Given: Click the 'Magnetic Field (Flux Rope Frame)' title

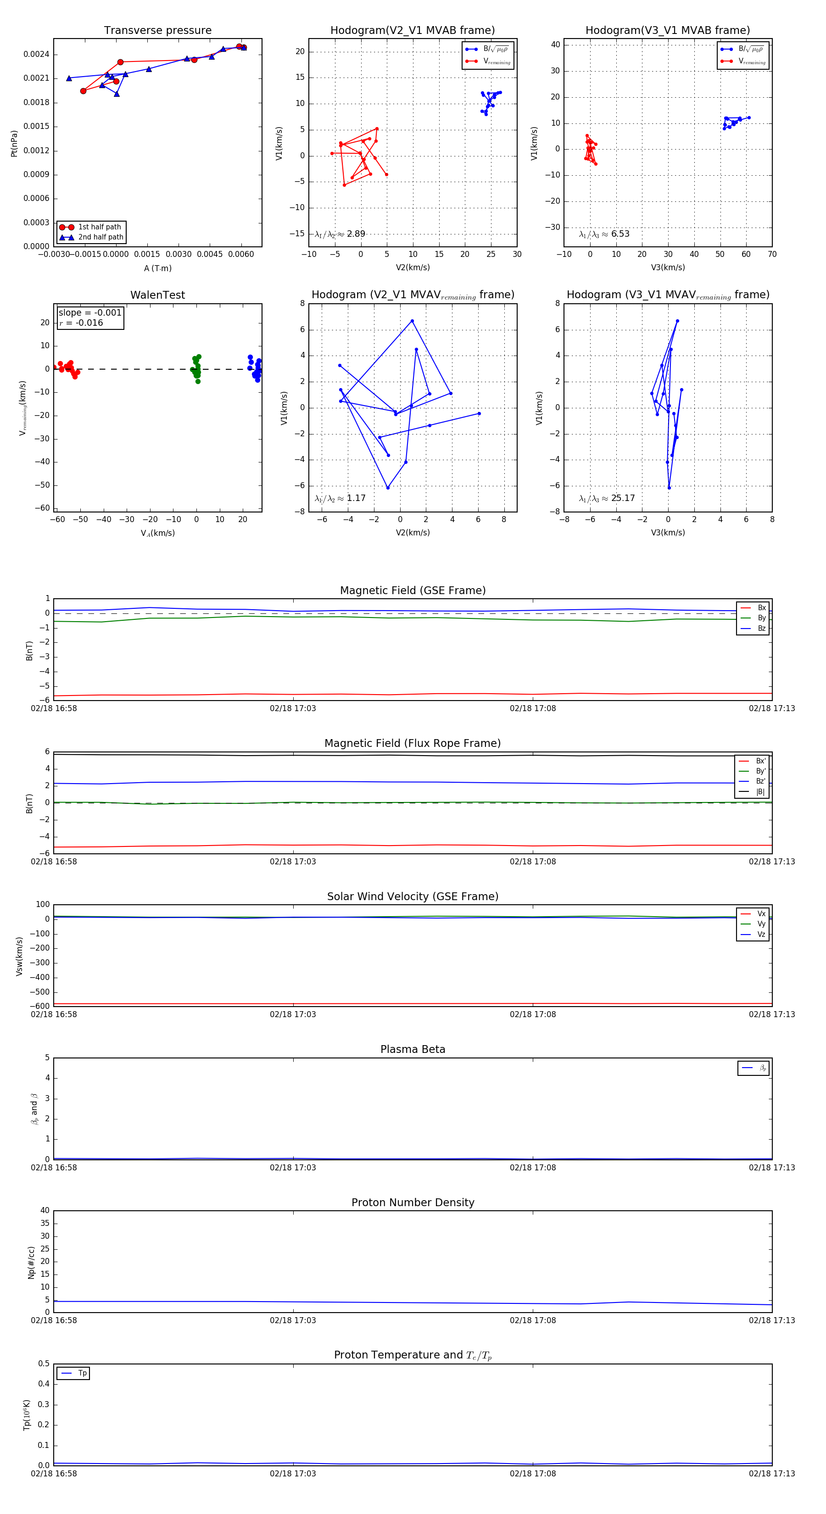Looking at the screenshot, I should (413, 743).
